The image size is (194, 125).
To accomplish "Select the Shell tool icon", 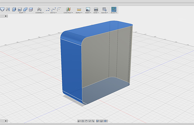I will click(20, 9).
